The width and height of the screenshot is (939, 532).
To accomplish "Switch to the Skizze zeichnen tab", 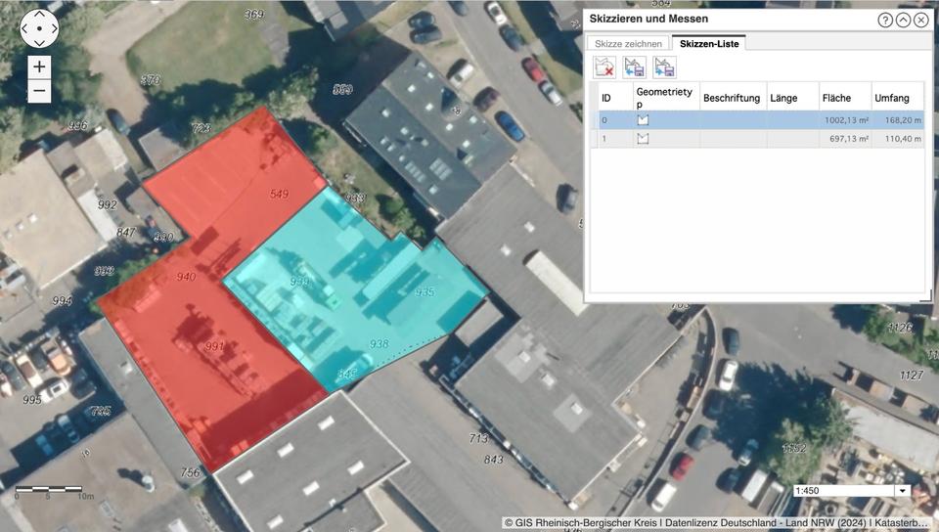I will 628,43.
